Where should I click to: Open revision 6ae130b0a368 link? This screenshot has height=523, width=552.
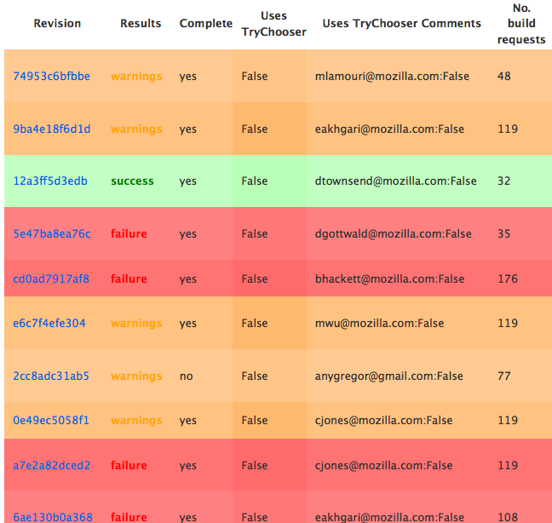[x=53, y=517]
